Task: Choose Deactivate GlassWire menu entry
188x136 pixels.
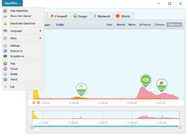Action: [x=23, y=23]
